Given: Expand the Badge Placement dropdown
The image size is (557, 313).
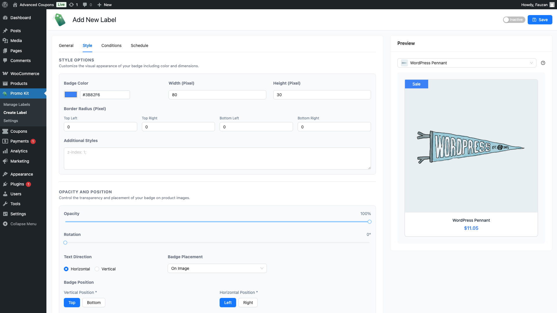Looking at the screenshot, I should (x=217, y=268).
